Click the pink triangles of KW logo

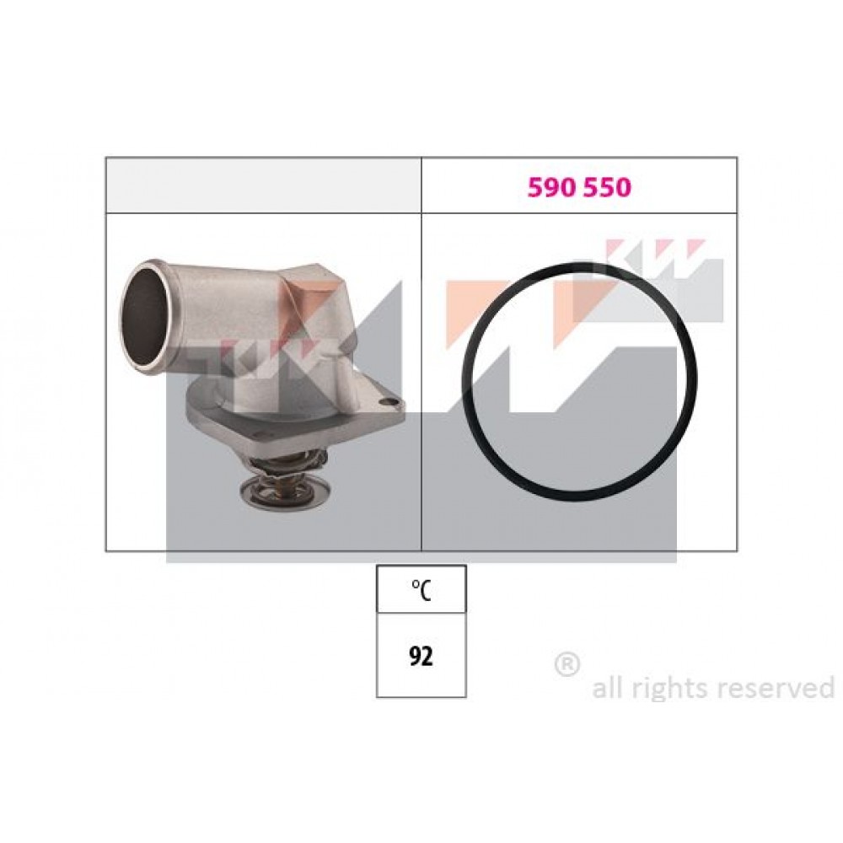(x=654, y=250)
